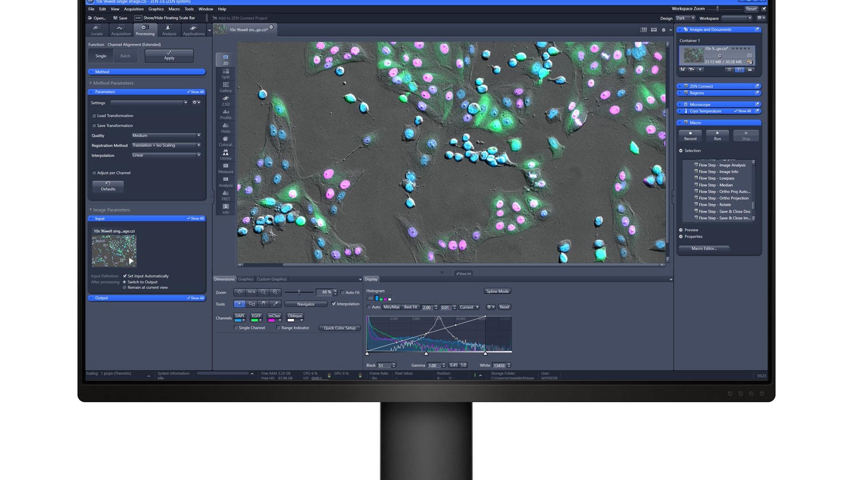
Task: Open the Acquisition menu
Action: tap(133, 9)
